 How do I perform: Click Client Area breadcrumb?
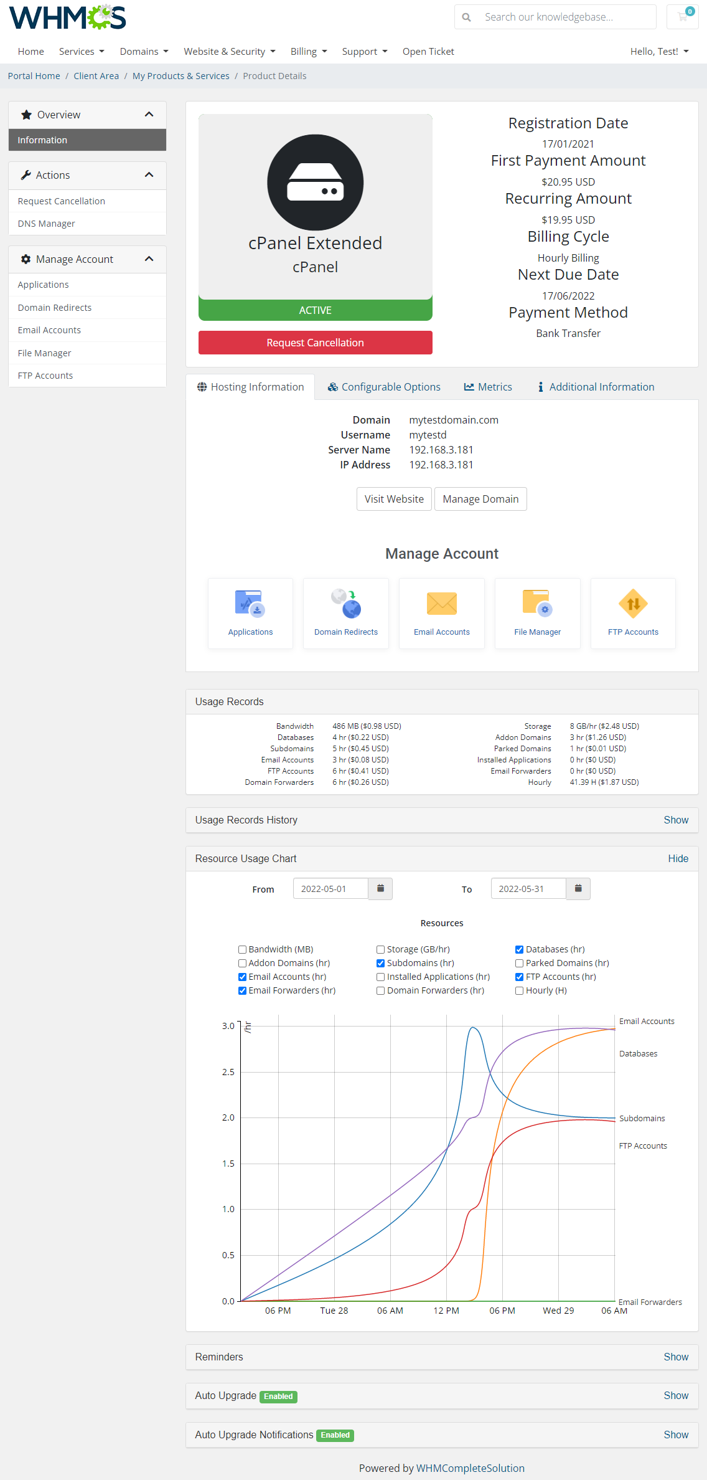pos(96,76)
